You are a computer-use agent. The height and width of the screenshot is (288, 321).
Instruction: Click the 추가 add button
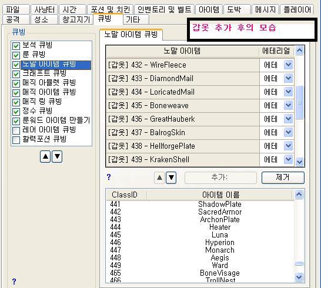220,178
